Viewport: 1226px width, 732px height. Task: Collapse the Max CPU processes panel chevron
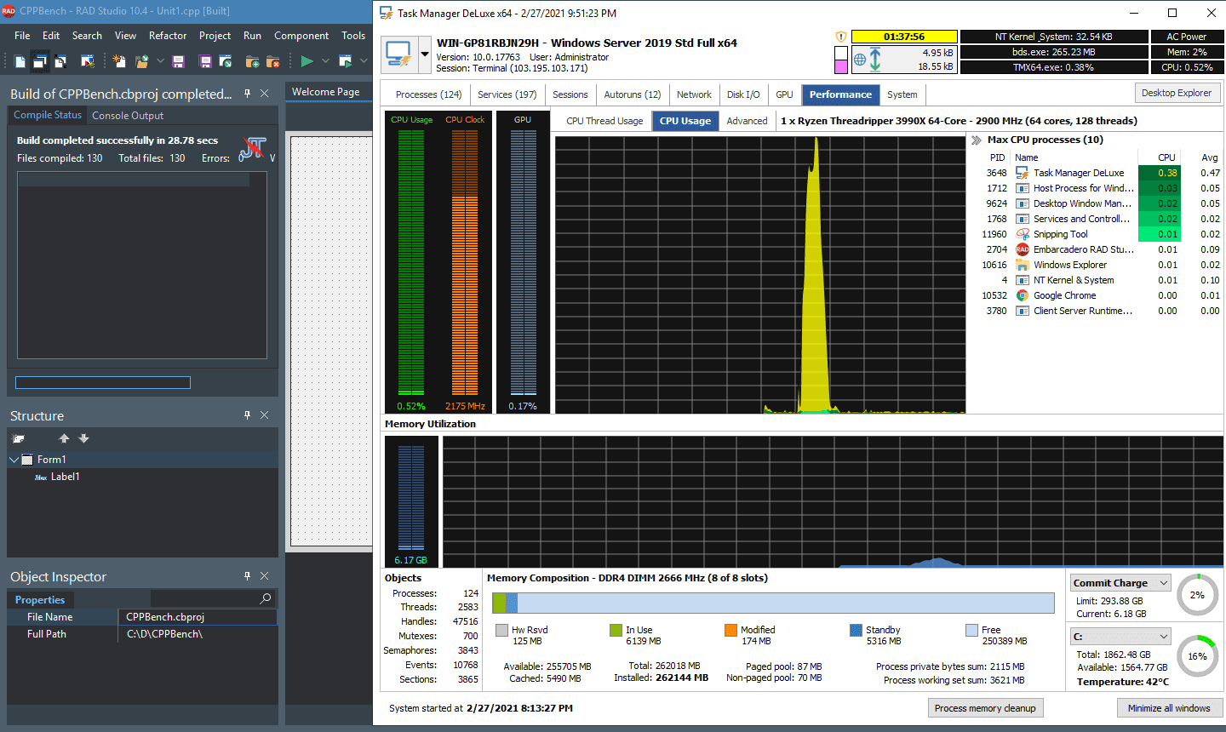977,140
